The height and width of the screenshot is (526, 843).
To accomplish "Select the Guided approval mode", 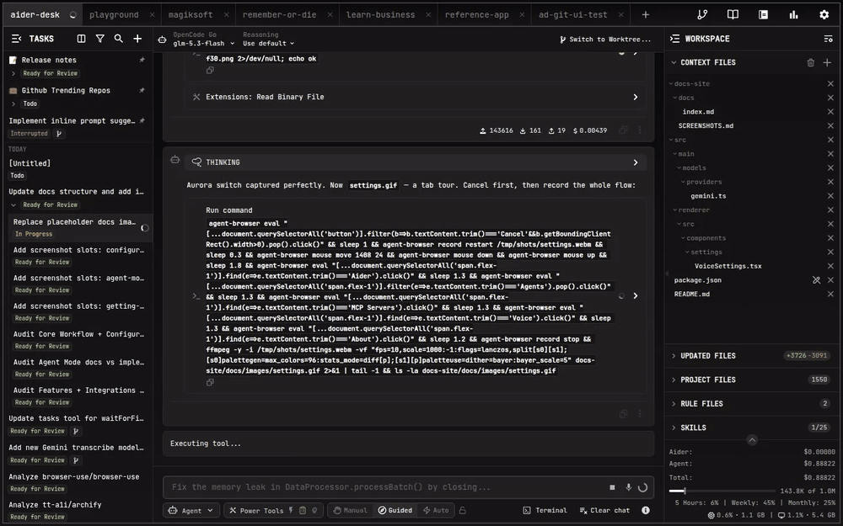I will (x=395, y=511).
